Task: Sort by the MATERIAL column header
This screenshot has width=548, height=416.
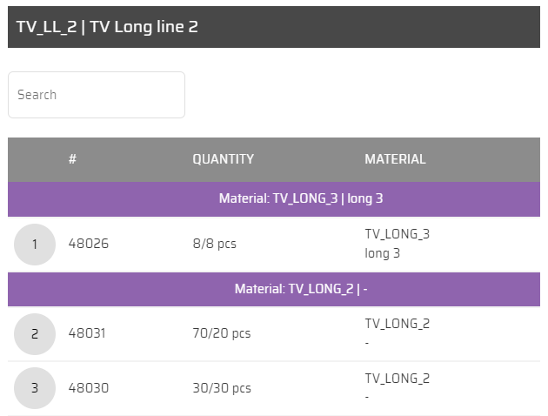Action: pyautogui.click(x=395, y=159)
